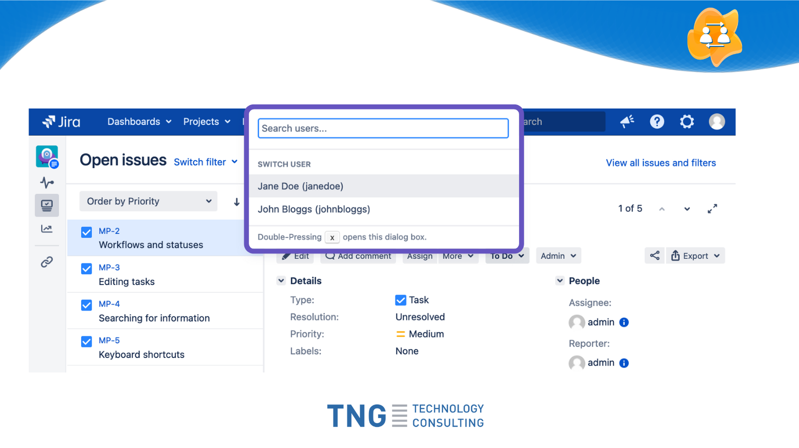Click the Task type icon in Details
Screen dimensions: 799x448
[x=401, y=300]
